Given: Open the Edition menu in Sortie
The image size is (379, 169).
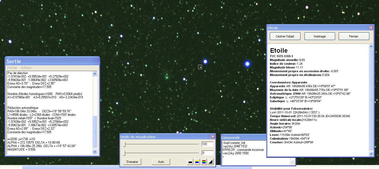Looking at the screenshot, I should [26, 68].
